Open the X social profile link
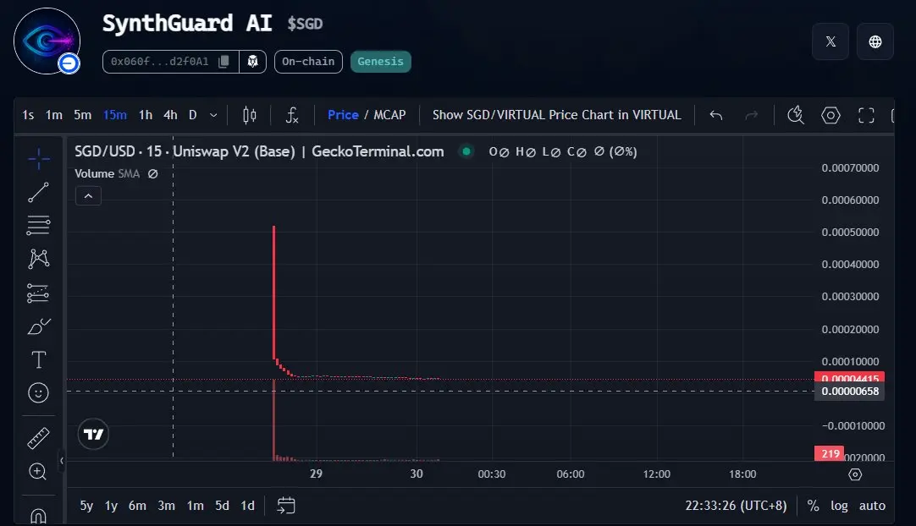Image resolution: width=916 pixels, height=526 pixels. (830, 41)
